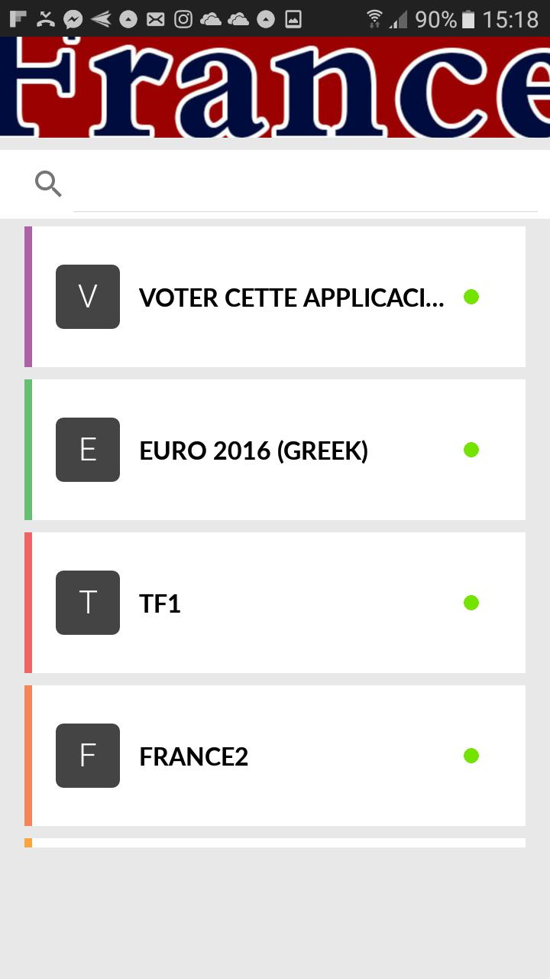Click green status dot for FRANCE2
Image resolution: width=550 pixels, height=979 pixels.
(471, 756)
